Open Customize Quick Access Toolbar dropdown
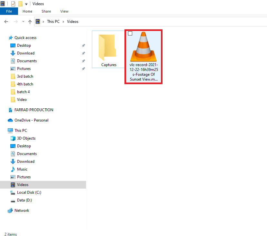267x236 pixels. click(x=26, y=4)
